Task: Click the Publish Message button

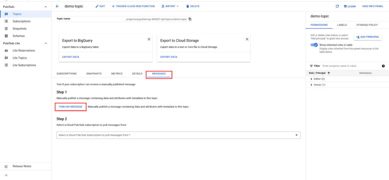Action: click(x=71, y=107)
